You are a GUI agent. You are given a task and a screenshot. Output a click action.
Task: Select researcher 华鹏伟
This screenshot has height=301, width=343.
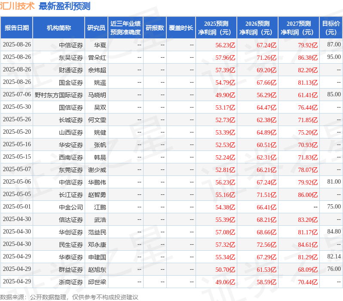tap(97, 183)
